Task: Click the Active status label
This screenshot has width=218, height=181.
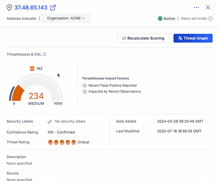Action: (x=169, y=19)
